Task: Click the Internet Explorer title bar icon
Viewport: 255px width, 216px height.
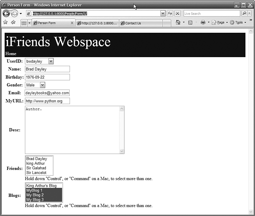Action: (4, 5)
